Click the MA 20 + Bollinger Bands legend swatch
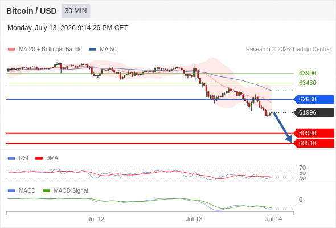336x228 pixels. tap(11, 50)
